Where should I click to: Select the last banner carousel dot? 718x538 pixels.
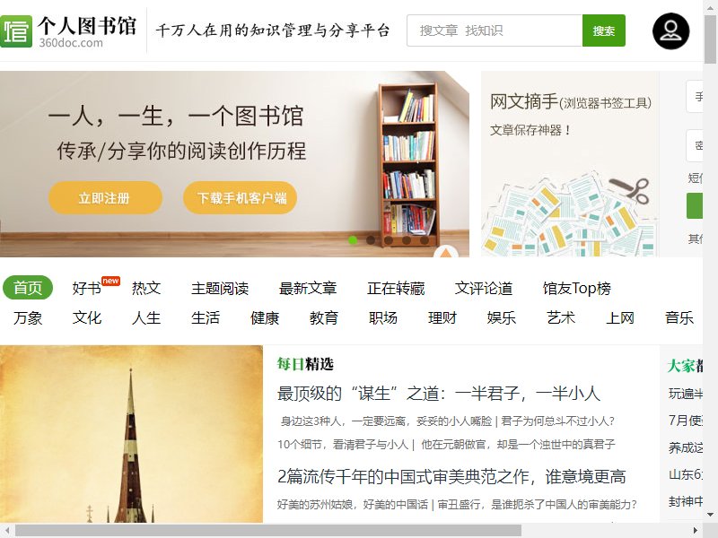[425, 240]
